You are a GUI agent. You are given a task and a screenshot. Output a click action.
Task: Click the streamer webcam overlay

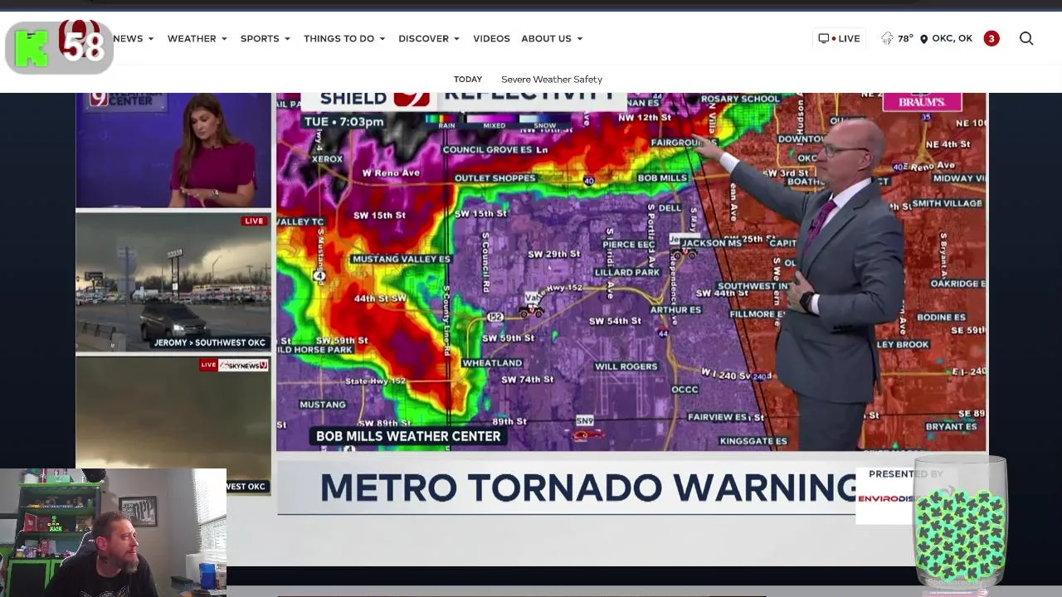coord(113,532)
